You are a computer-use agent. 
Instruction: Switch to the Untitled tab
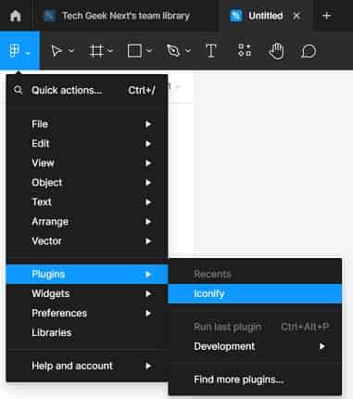pyautogui.click(x=265, y=16)
